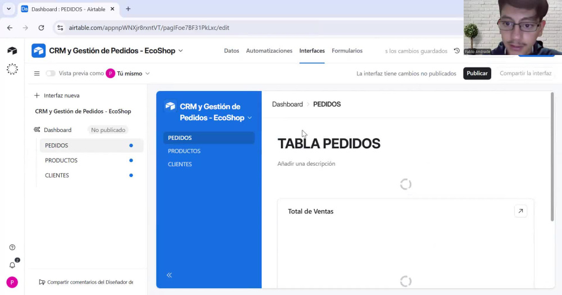Toggle the hamburger sidebar menu icon

point(37,74)
